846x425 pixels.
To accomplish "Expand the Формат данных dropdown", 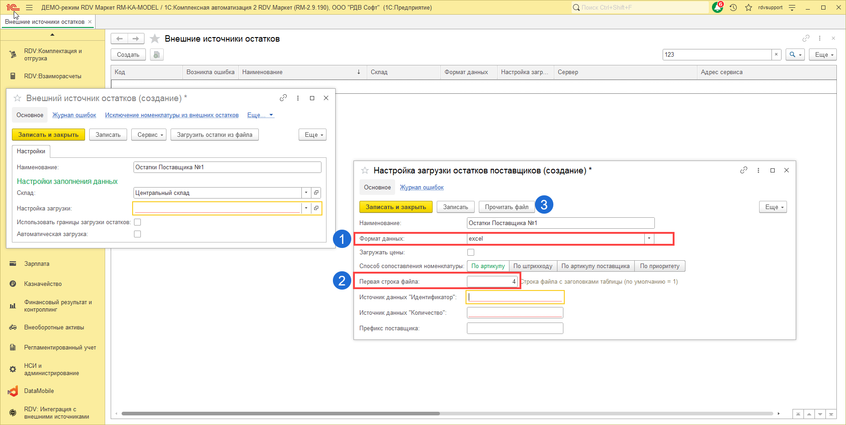I will (649, 238).
